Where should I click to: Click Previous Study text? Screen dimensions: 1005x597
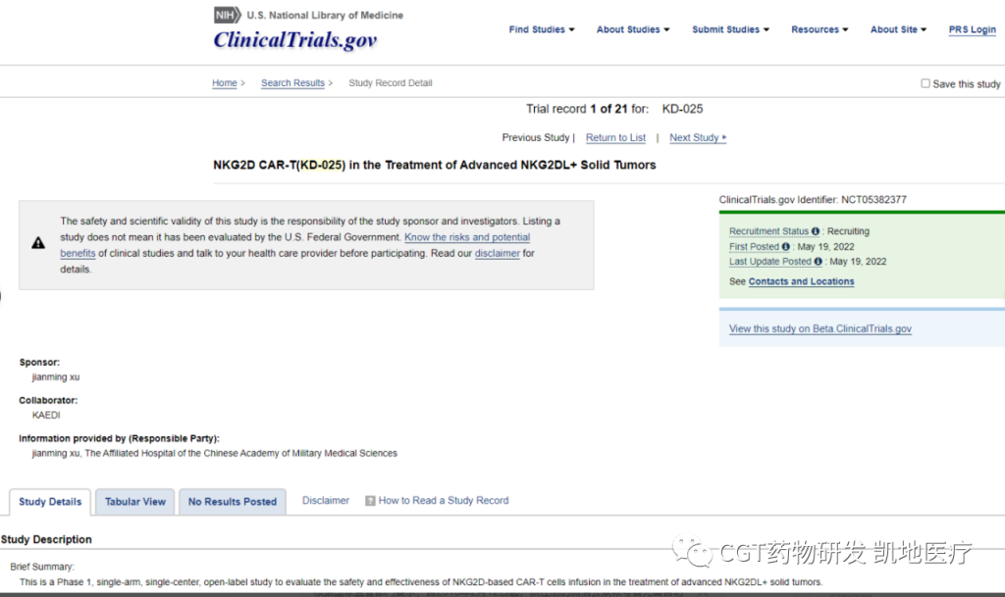click(536, 137)
